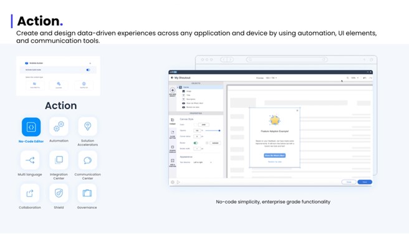Collapse the Canvas tree node arrow

178,87
